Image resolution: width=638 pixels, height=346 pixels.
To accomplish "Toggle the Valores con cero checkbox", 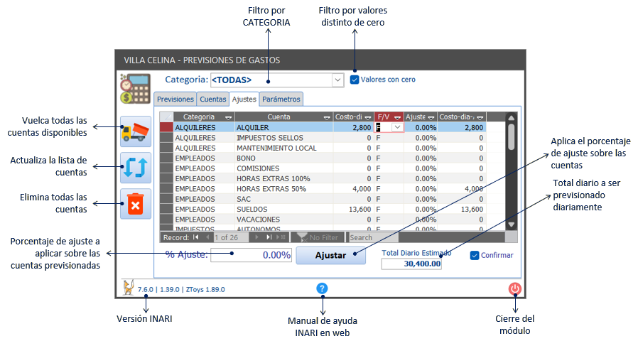I will 355,80.
